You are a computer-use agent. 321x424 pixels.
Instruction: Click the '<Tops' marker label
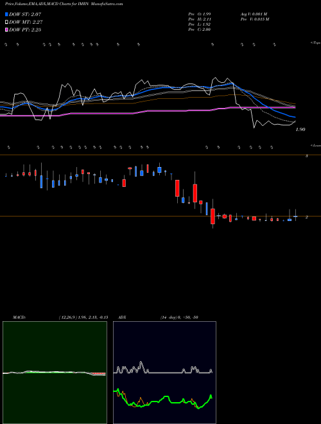click(315, 43)
